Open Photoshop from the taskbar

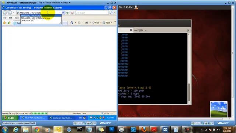(112, 130)
